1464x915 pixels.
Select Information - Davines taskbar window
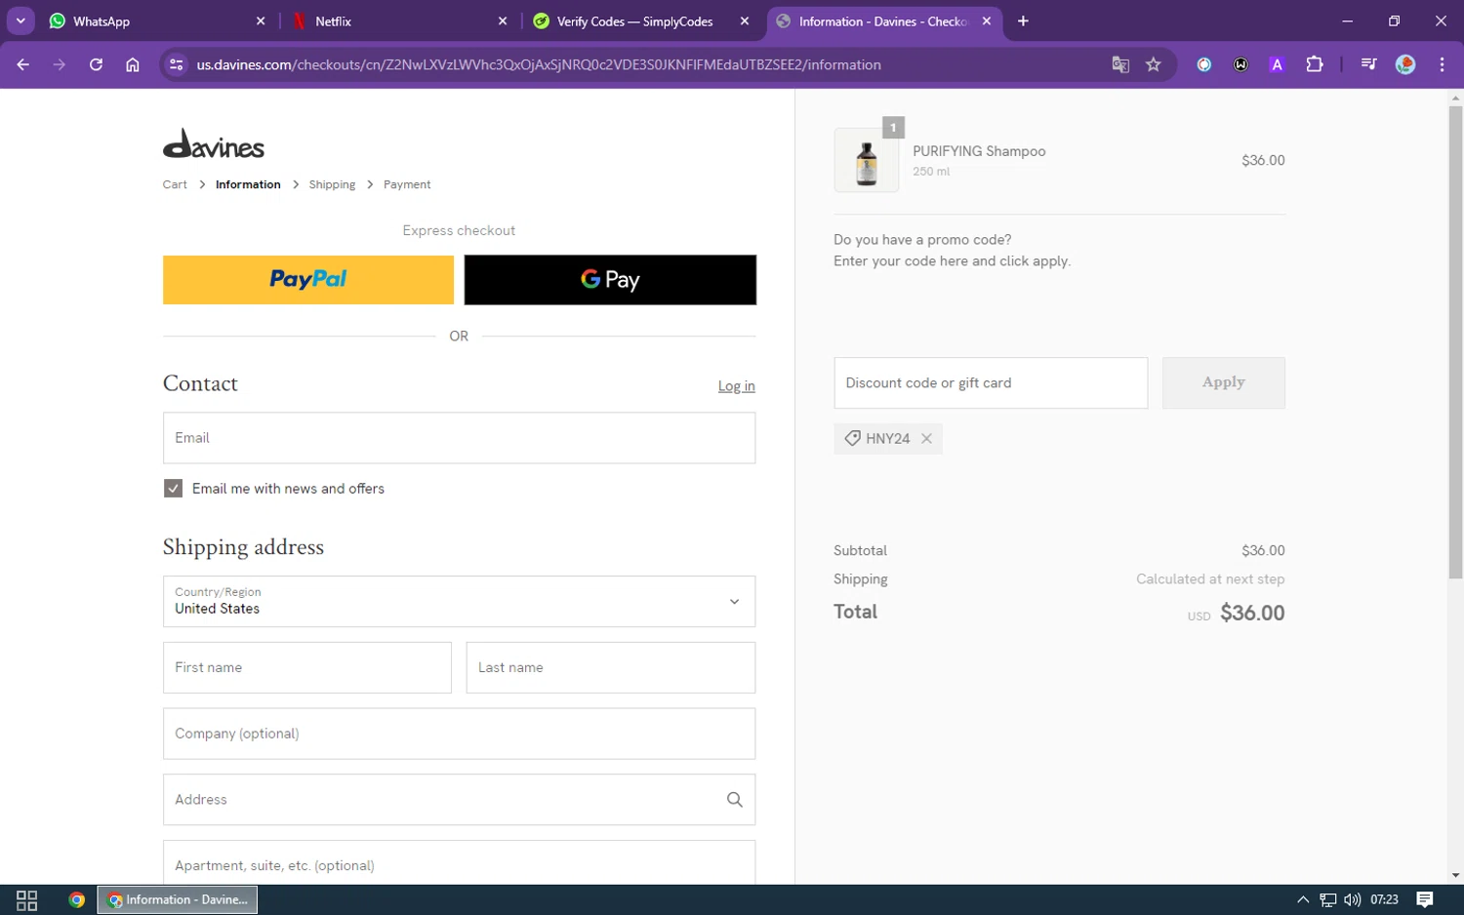pyautogui.click(x=178, y=900)
